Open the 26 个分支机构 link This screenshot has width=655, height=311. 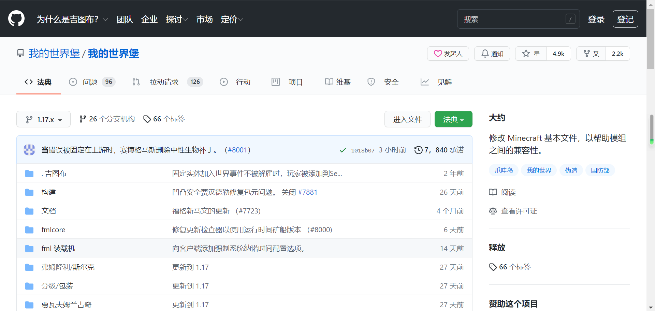click(x=107, y=119)
